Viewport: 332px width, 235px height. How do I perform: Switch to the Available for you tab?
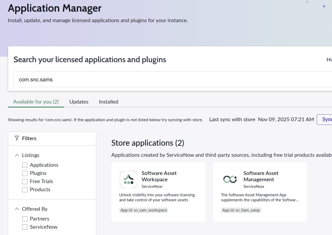(36, 102)
